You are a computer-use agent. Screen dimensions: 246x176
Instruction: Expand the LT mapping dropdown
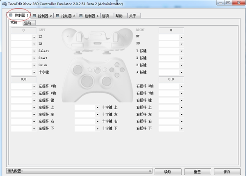24,37
